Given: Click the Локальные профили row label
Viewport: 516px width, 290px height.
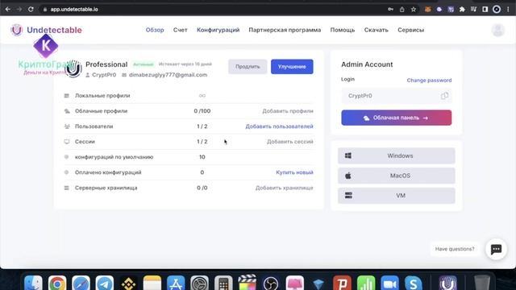Looking at the screenshot, I should click(x=102, y=96).
